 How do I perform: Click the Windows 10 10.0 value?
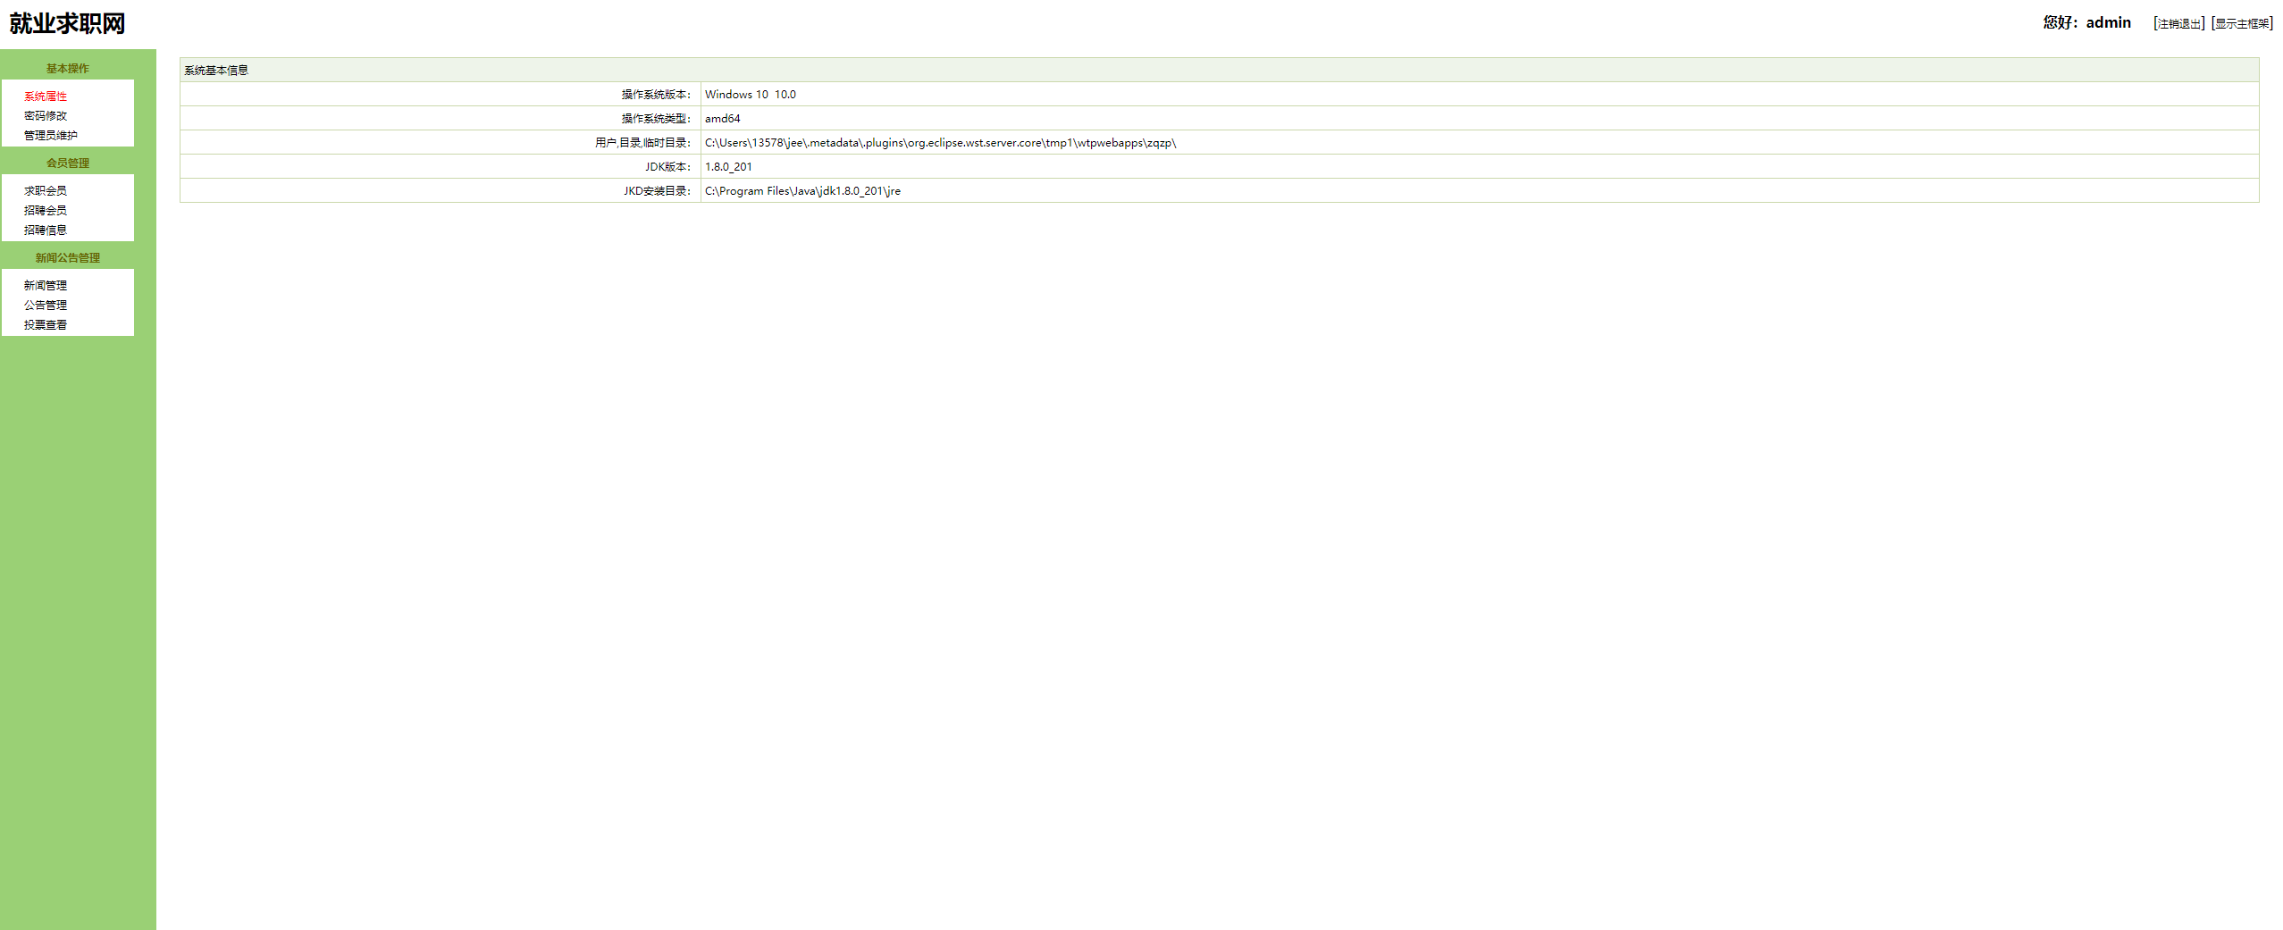click(x=751, y=95)
